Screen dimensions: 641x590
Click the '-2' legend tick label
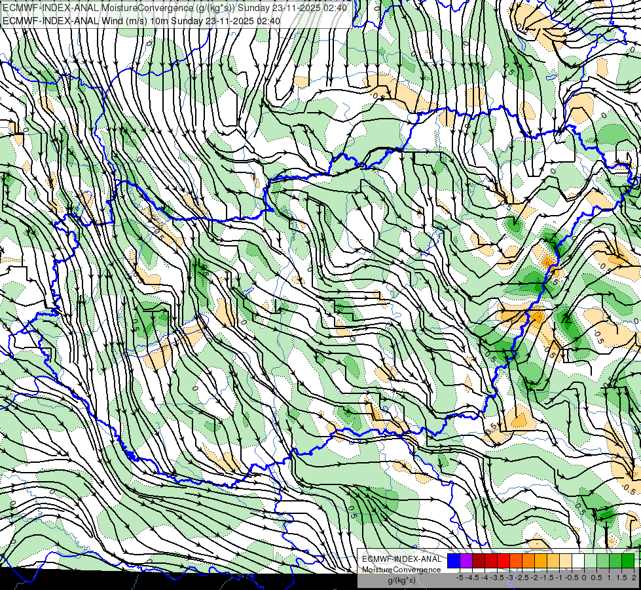point(535,578)
